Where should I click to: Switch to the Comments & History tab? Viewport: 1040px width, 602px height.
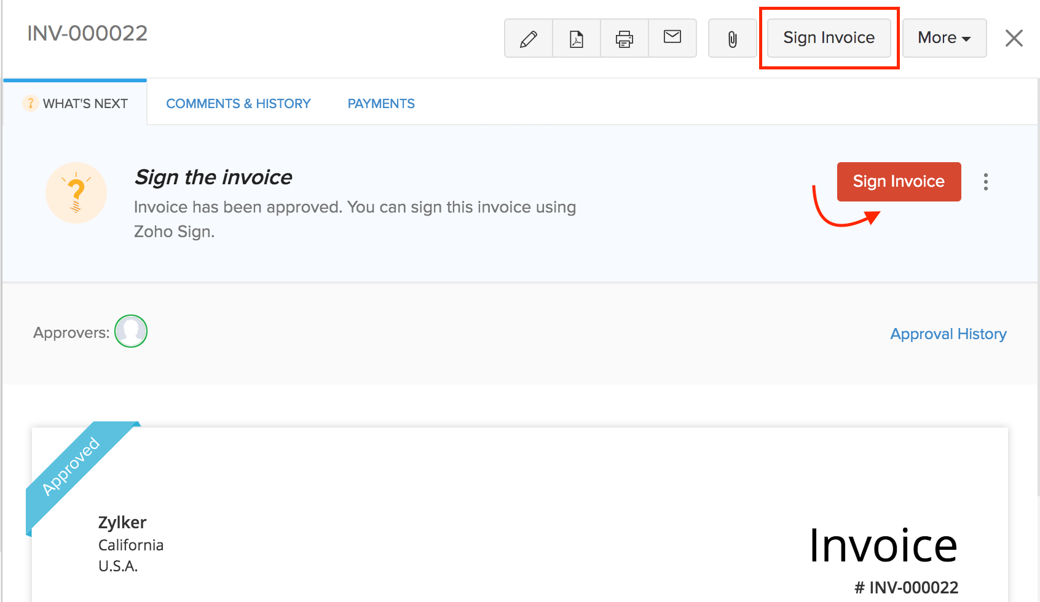click(x=238, y=103)
